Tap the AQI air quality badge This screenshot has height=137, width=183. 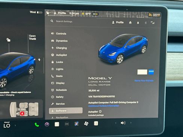(x=95, y=14)
